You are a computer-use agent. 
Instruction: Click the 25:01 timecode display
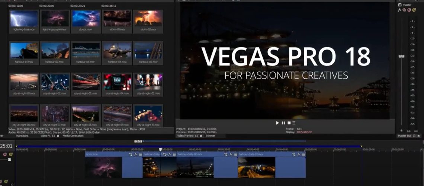(x=6, y=146)
